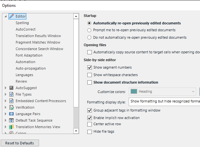
Task: Open the Customize colors Heading dropdown
Action: 162,91
